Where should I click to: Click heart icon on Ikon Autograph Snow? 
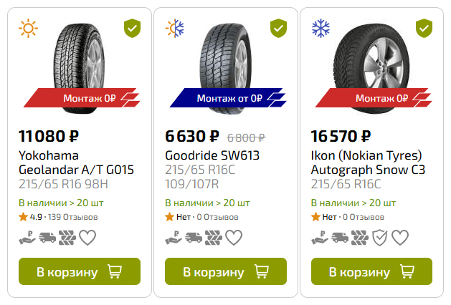click(400, 238)
